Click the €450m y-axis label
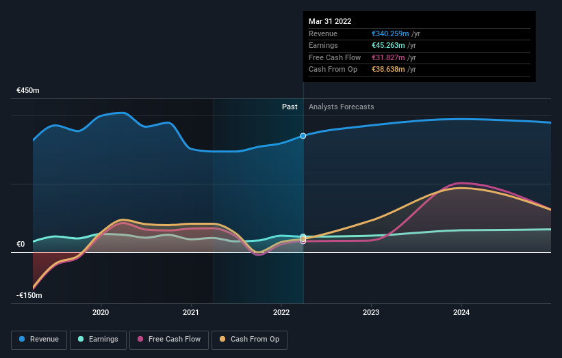The height and width of the screenshot is (358, 562). [x=28, y=90]
